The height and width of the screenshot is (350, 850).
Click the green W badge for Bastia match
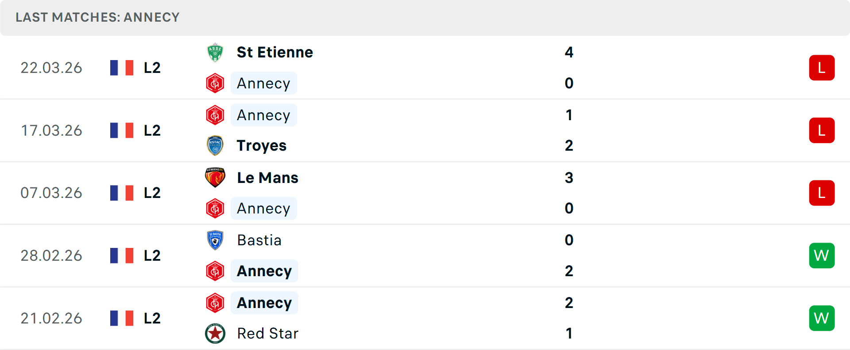click(x=822, y=255)
